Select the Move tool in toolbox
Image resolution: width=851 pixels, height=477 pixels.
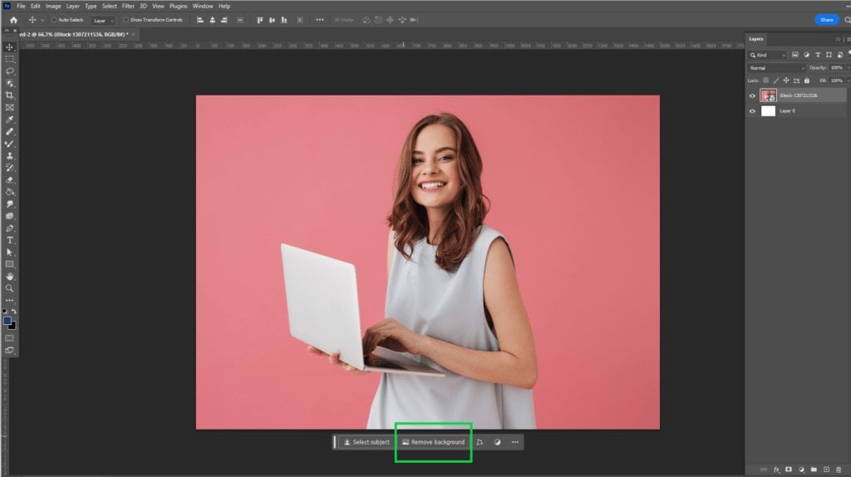point(10,47)
